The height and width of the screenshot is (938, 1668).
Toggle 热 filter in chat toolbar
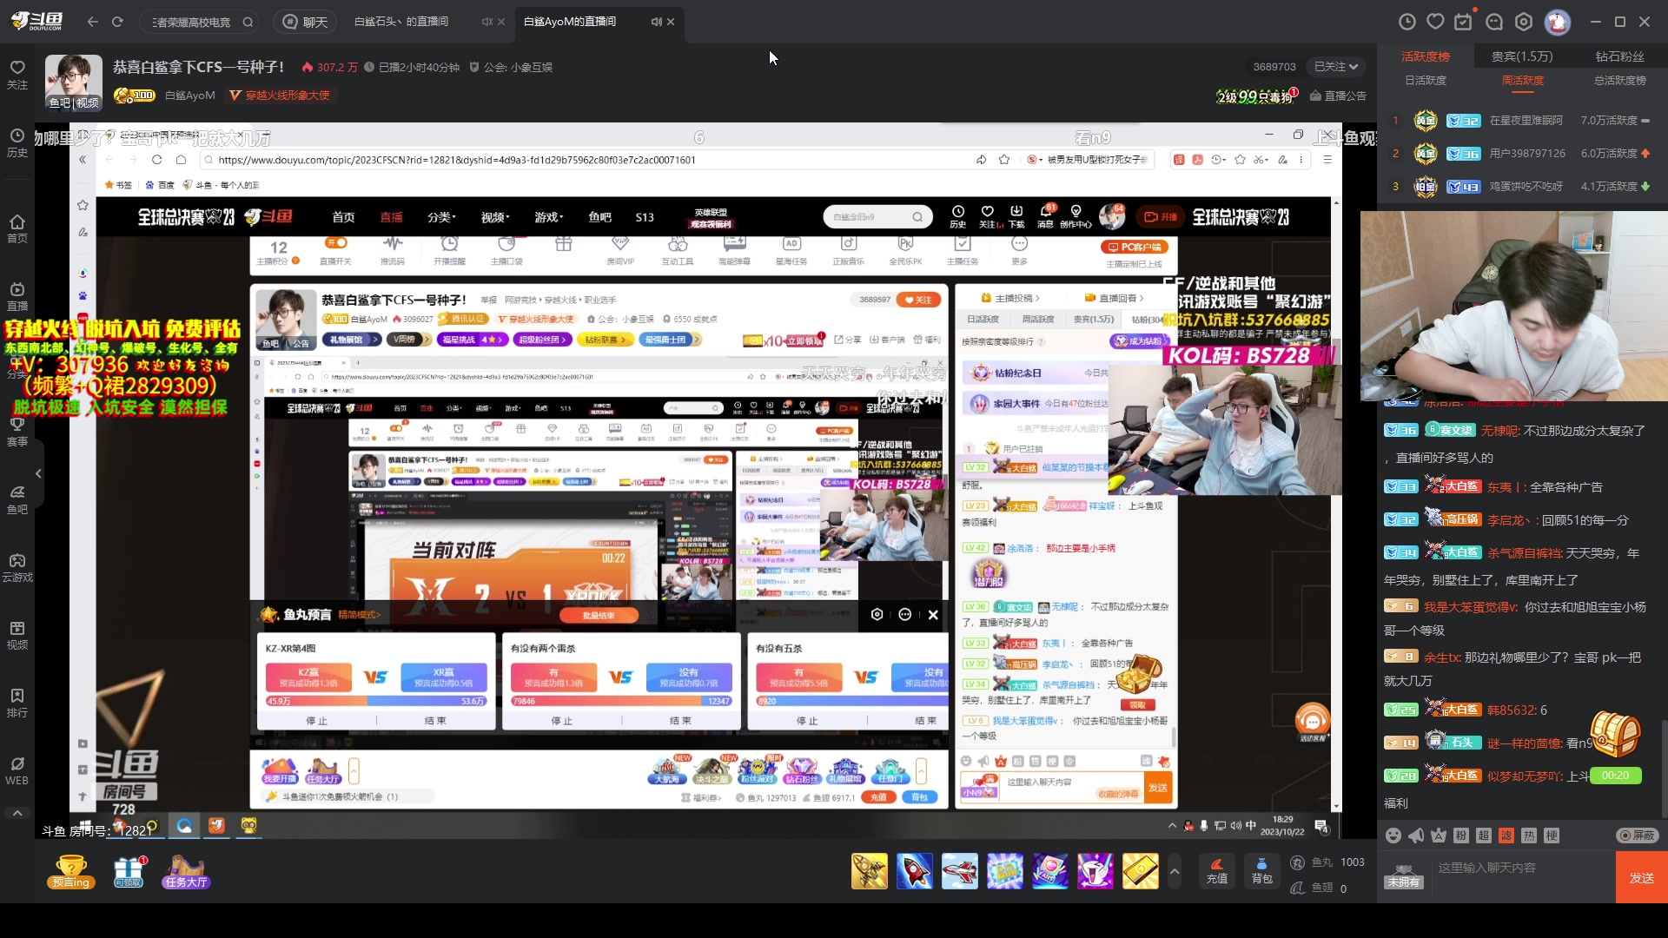[1529, 836]
